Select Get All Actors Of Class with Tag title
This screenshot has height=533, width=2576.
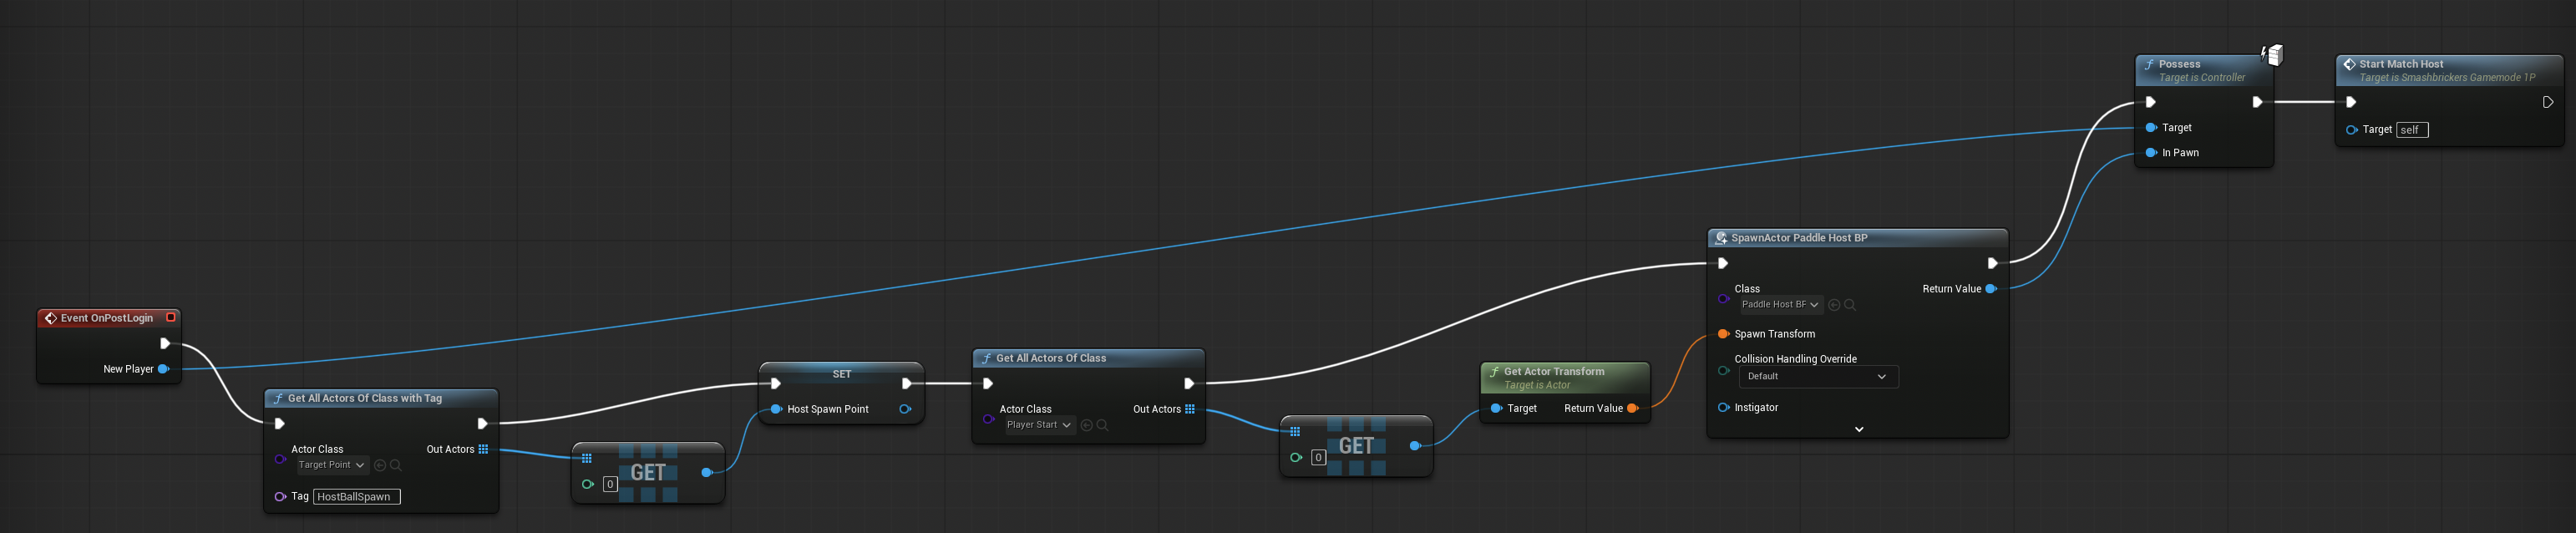tap(365, 398)
